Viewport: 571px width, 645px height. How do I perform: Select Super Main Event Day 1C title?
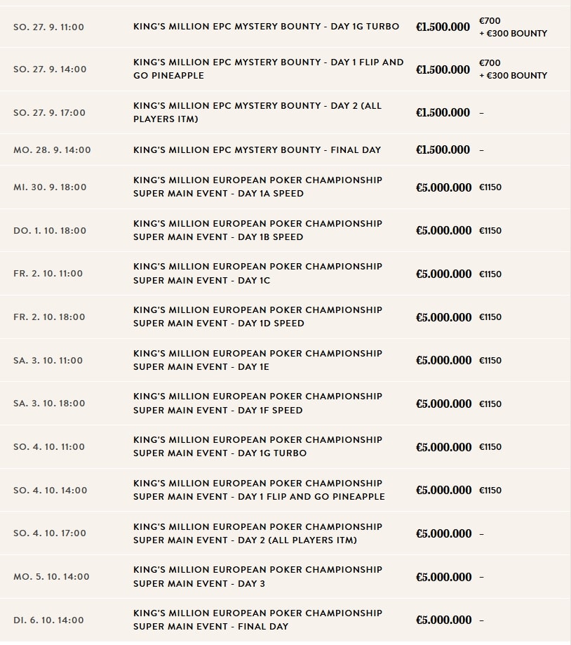pos(257,274)
